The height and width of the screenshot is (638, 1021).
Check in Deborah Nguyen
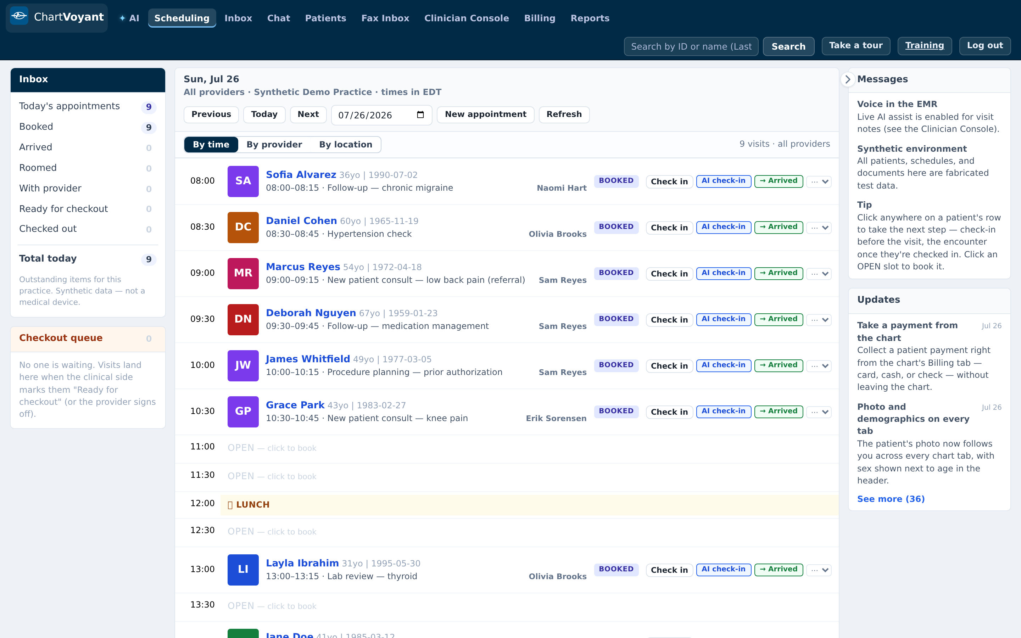669,320
